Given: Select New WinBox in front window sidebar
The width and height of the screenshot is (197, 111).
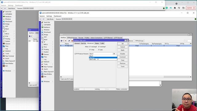Looking at the screenshot, I should coord(48,74).
